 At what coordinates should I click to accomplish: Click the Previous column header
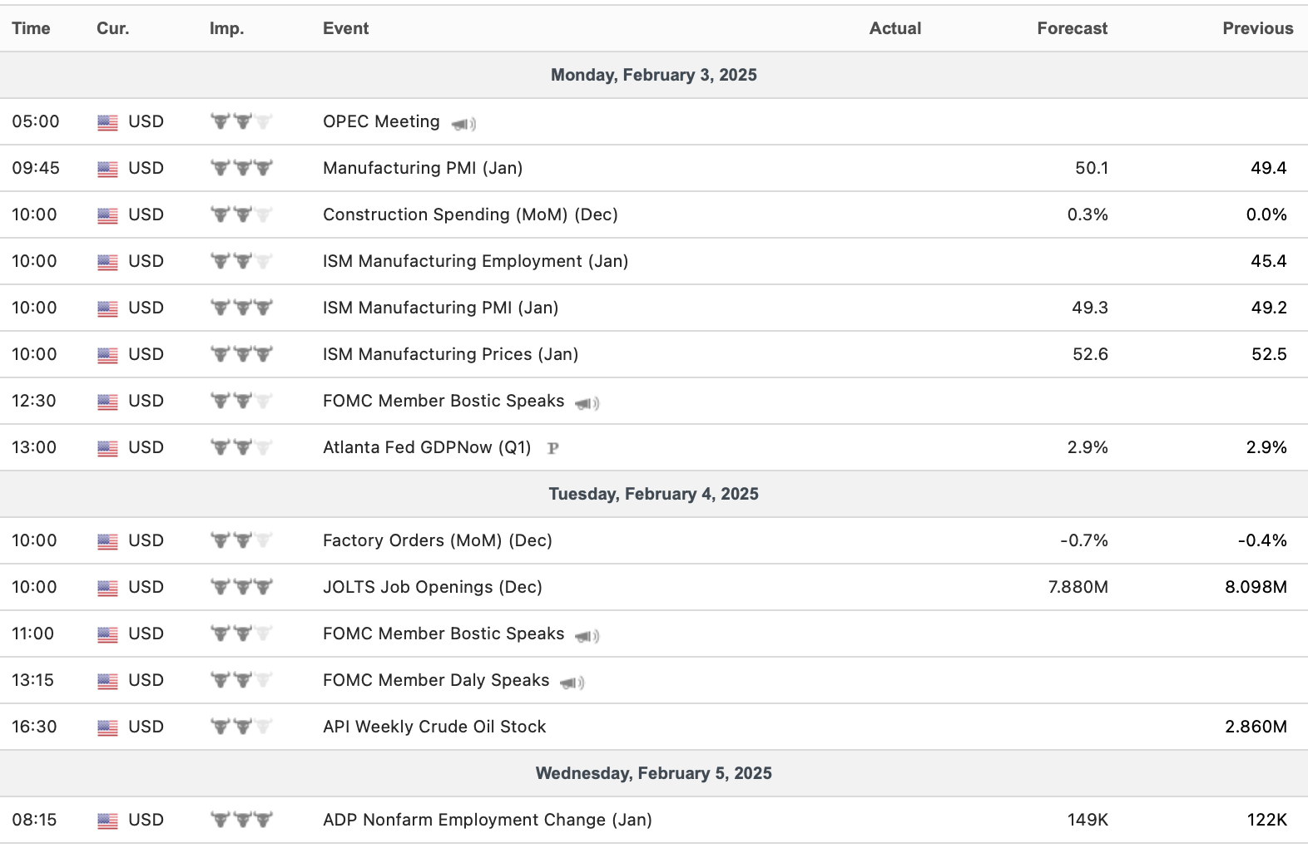click(x=1257, y=28)
